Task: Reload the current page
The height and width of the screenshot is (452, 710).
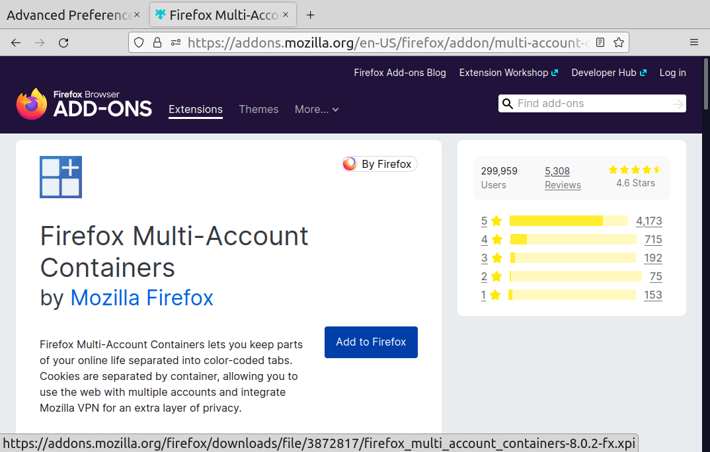Action: (x=63, y=42)
